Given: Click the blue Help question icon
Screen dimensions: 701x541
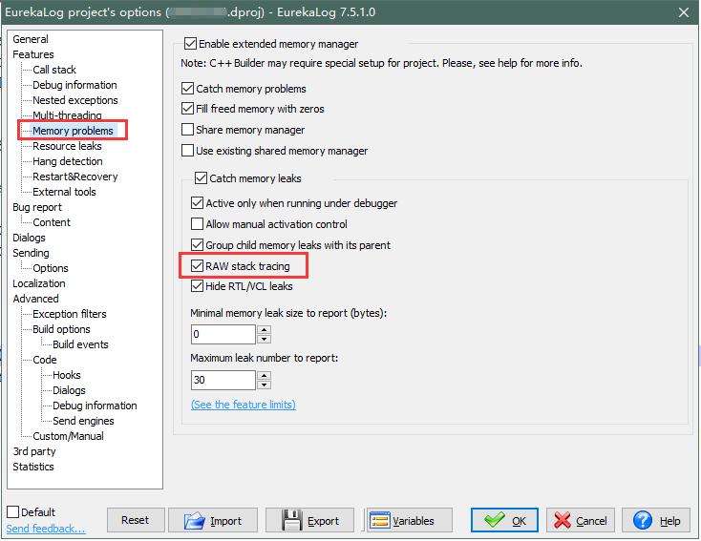Looking at the screenshot, I should [x=643, y=520].
